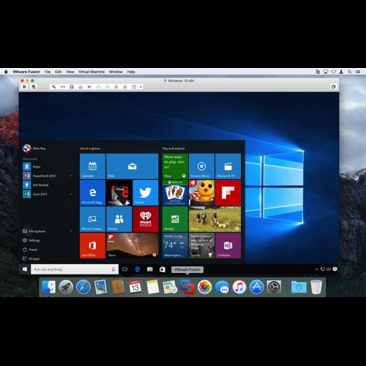Click the Ask me anything search box

(x=75, y=269)
